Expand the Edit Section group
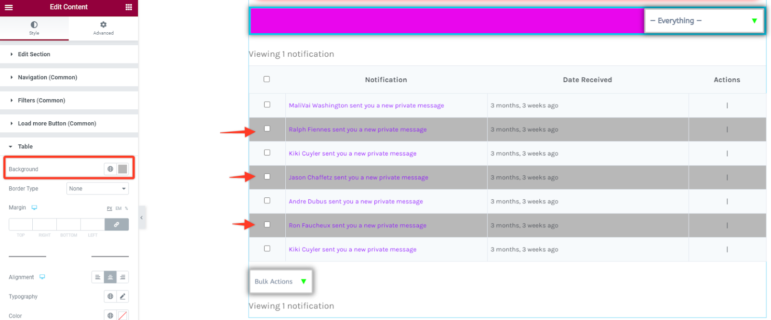771x320 pixels. [x=69, y=54]
